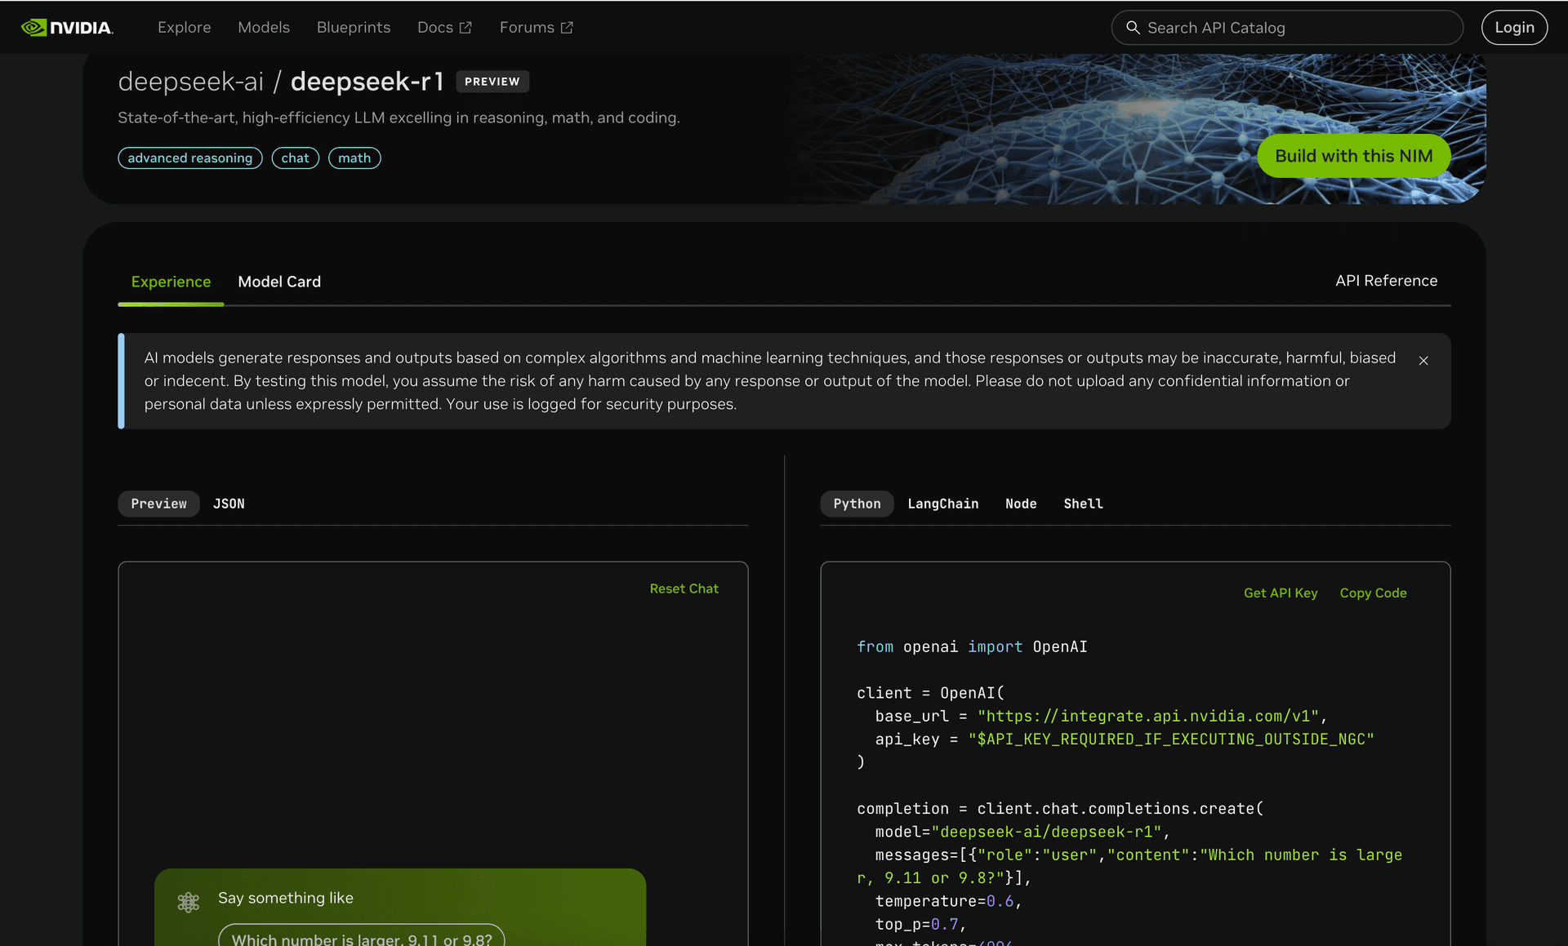
Task: Click the chat tag icon
Action: (295, 157)
